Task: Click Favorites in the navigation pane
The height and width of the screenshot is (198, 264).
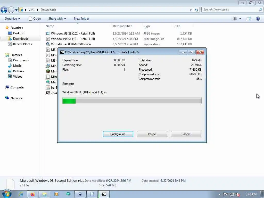Action: [16, 28]
